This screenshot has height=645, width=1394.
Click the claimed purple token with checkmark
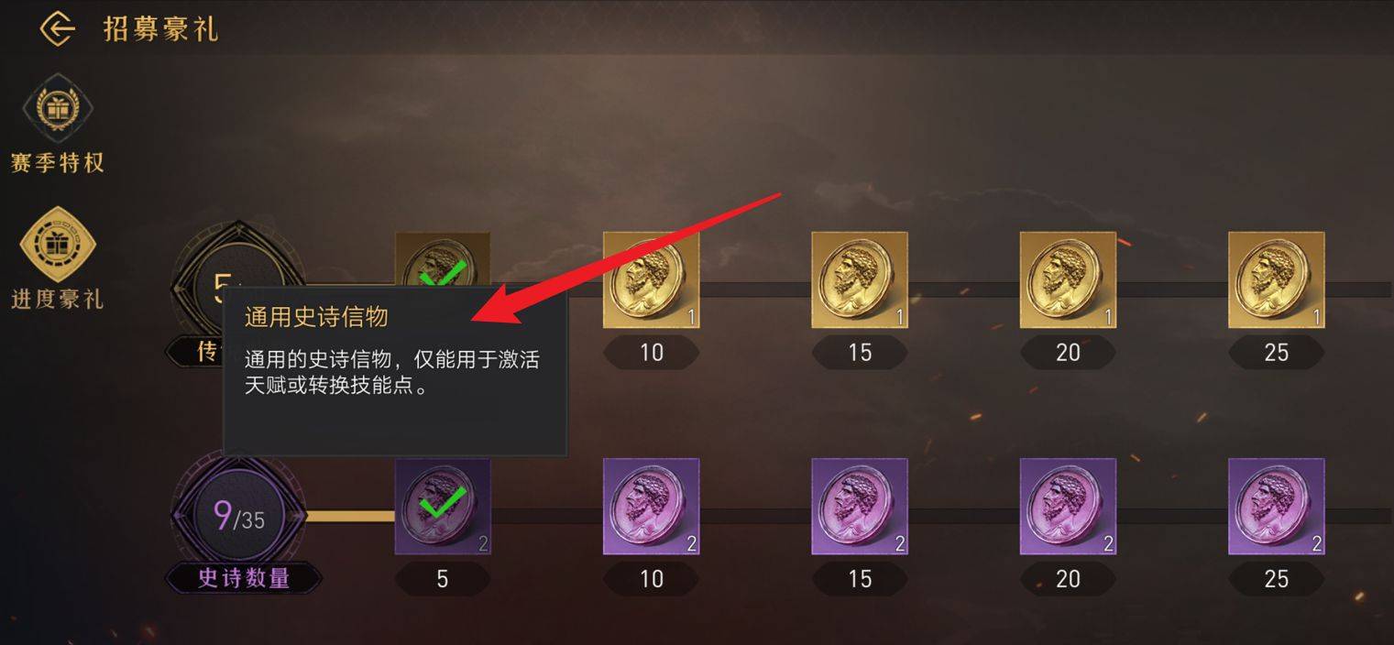[x=443, y=507]
